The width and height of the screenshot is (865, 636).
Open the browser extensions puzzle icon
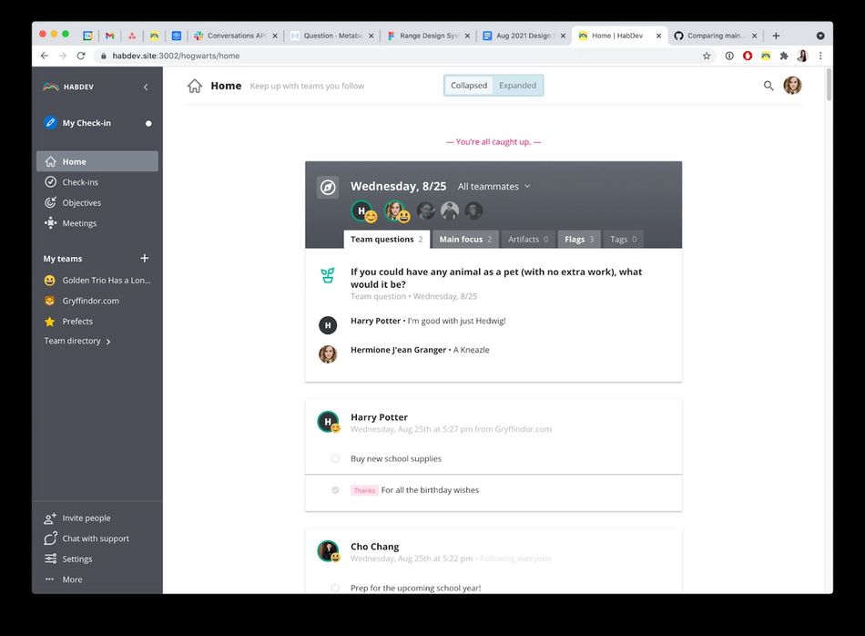click(784, 56)
